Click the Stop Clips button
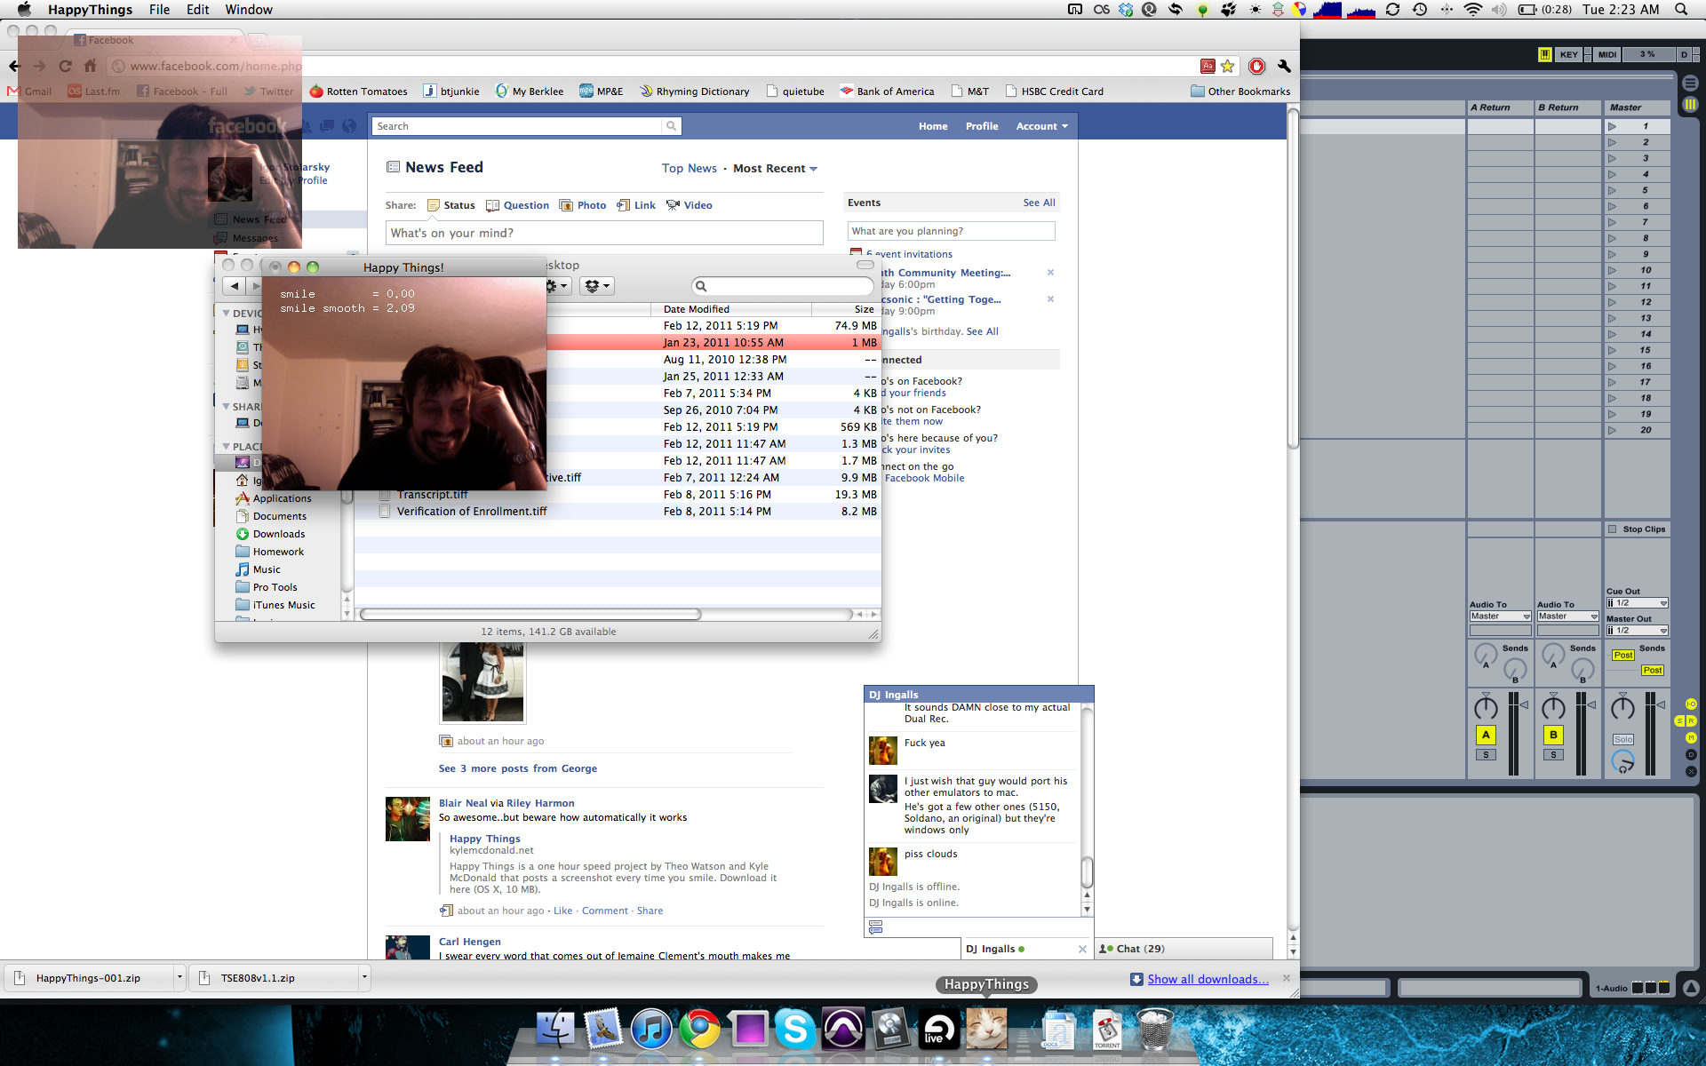Image resolution: width=1706 pixels, height=1066 pixels. (1637, 529)
